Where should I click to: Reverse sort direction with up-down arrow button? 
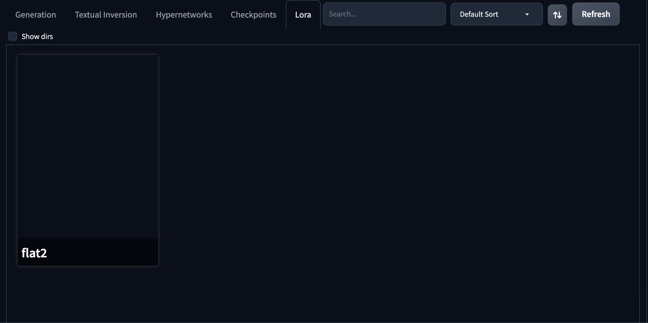tap(557, 15)
